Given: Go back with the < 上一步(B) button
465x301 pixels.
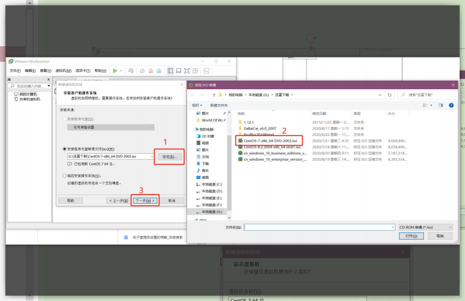Looking at the screenshot, I should [119, 200].
